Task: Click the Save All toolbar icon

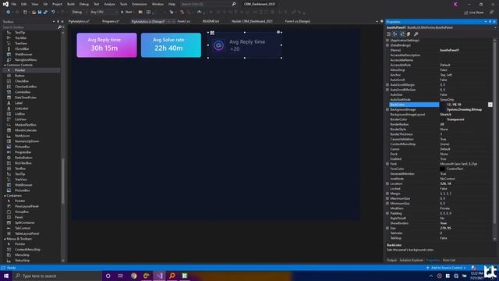Action: [45, 12]
